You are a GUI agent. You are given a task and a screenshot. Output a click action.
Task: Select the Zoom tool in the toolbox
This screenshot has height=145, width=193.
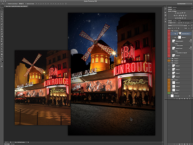coord(2,57)
